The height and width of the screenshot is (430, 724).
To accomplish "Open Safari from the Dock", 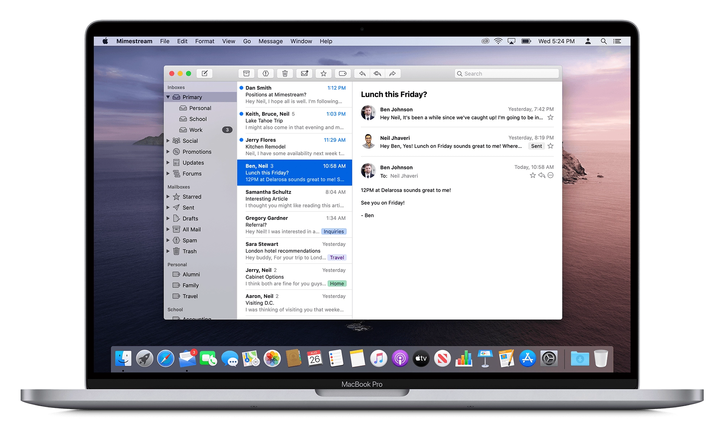I will pos(165,359).
